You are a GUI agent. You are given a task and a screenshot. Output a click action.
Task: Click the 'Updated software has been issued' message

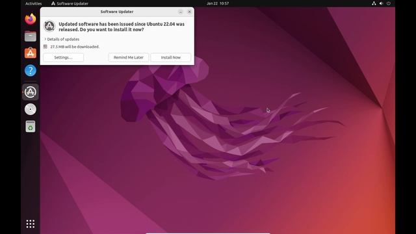pos(122,27)
